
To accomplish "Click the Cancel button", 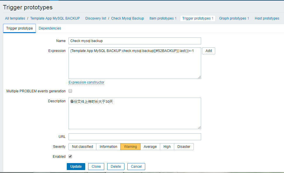I will tap(136, 167).
